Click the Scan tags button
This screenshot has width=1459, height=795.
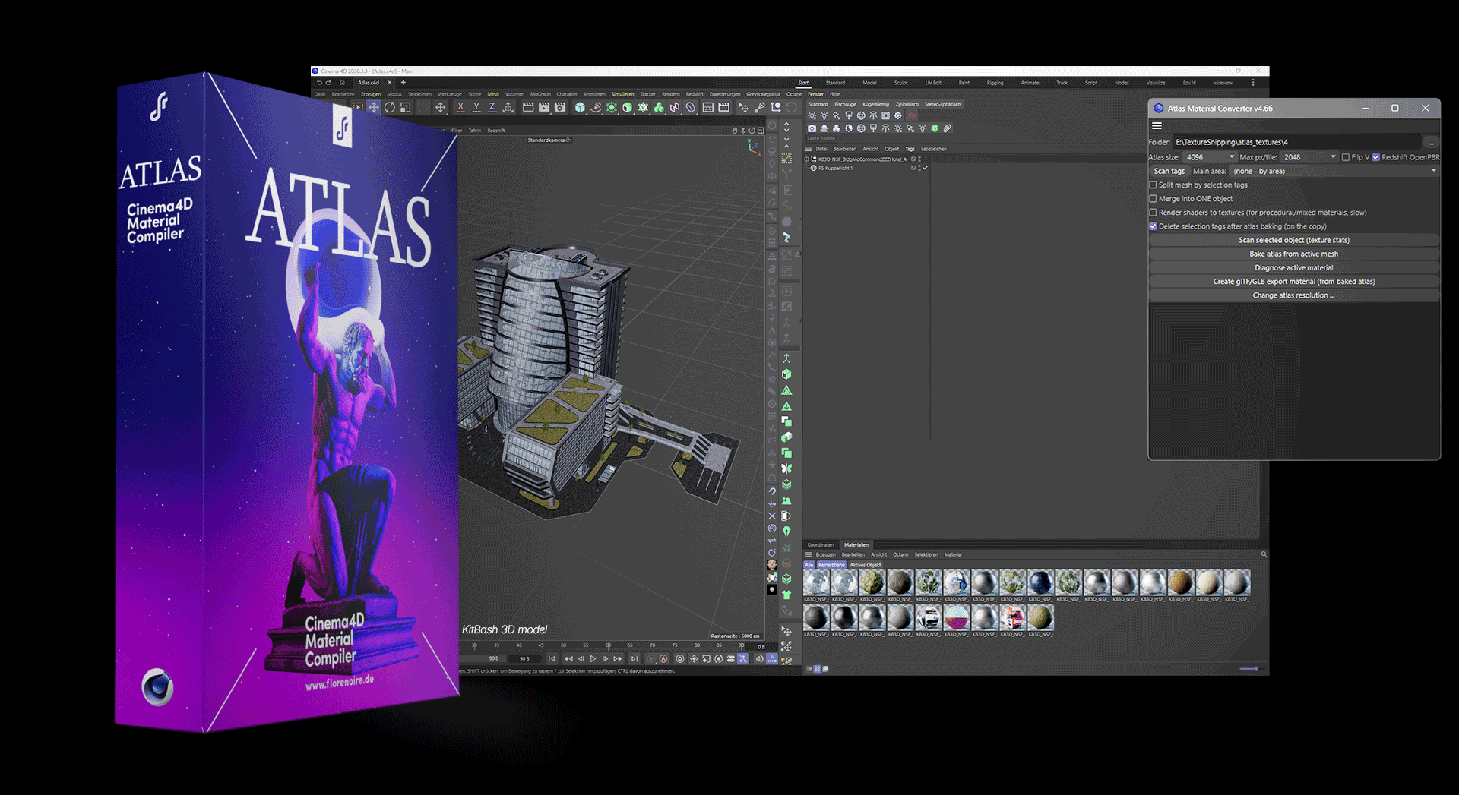pos(1169,171)
